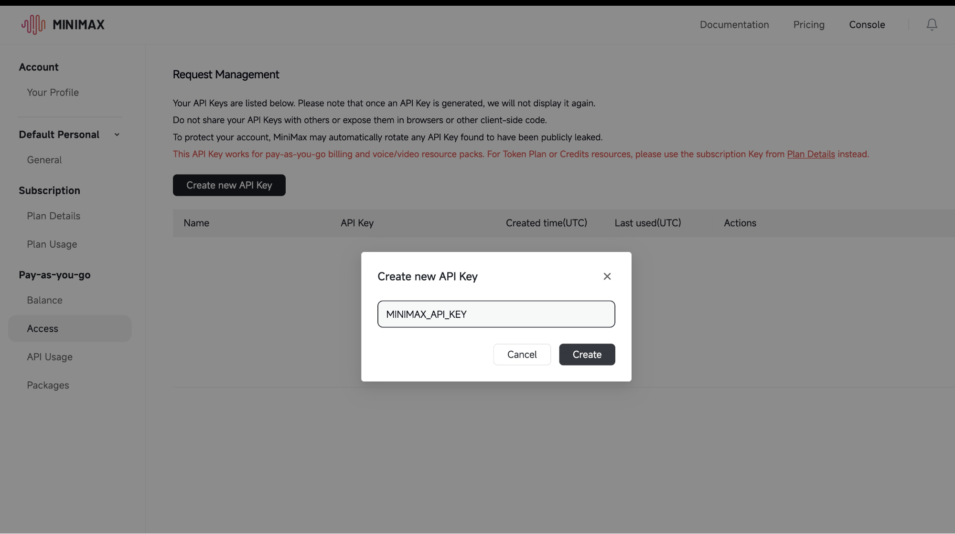
Task: Go to the Pricing page
Action: (x=809, y=25)
